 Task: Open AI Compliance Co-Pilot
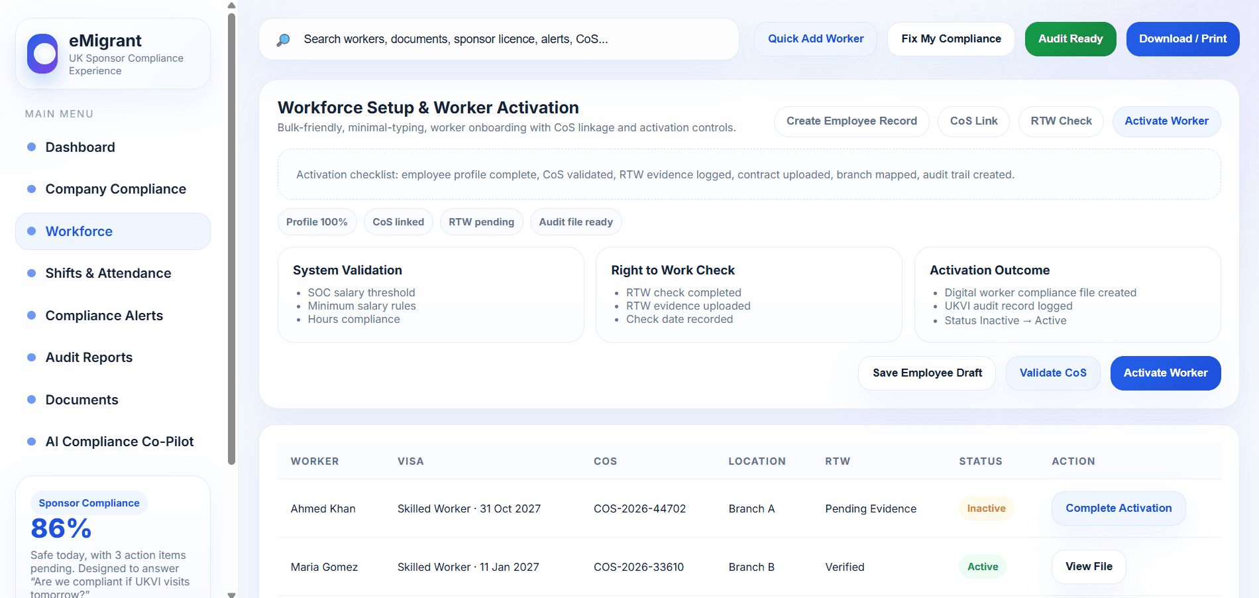[119, 441]
